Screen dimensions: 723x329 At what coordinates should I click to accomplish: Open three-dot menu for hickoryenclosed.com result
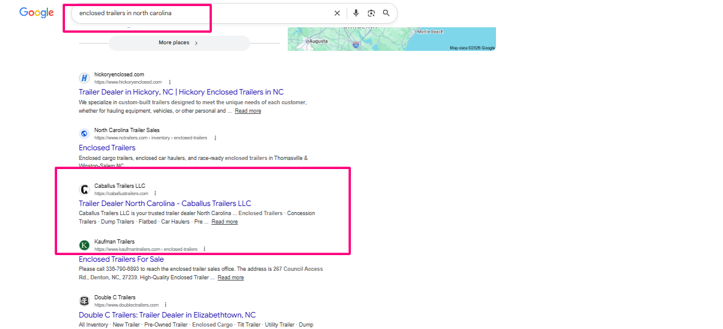click(x=170, y=82)
